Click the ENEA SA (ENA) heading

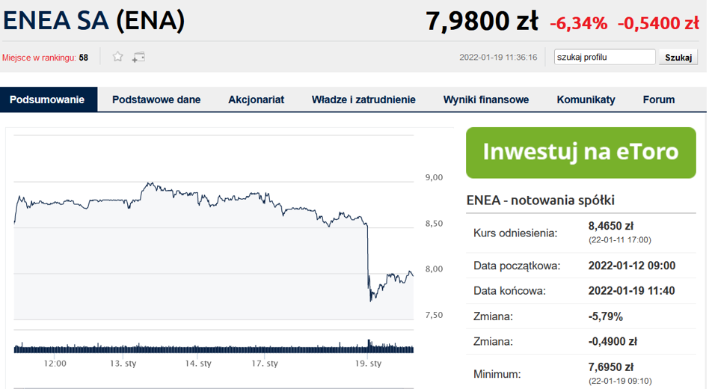(x=93, y=20)
